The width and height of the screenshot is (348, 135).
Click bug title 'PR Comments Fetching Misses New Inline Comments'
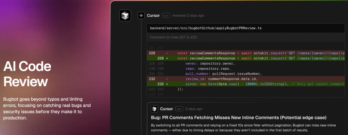(239, 117)
